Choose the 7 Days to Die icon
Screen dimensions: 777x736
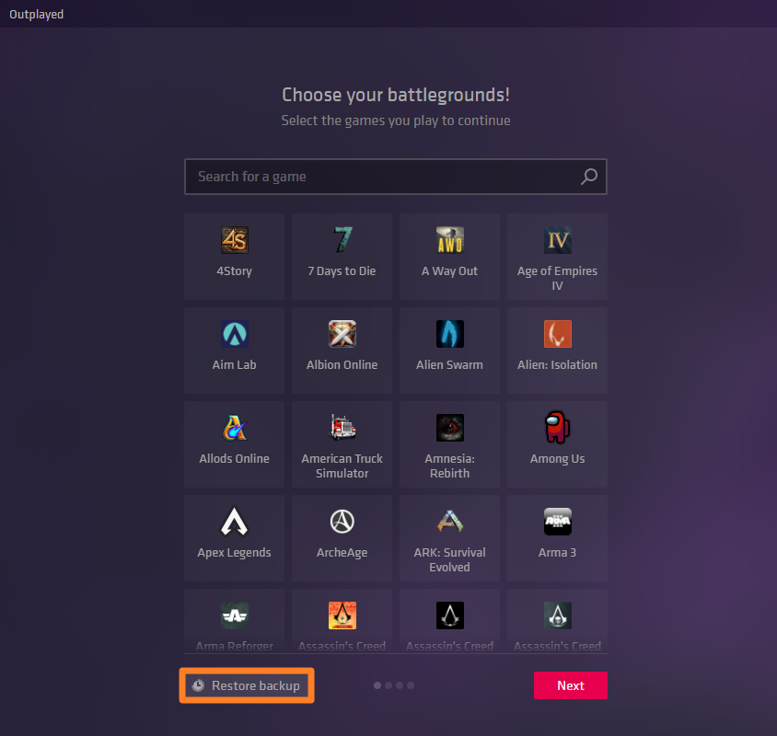[342, 240]
